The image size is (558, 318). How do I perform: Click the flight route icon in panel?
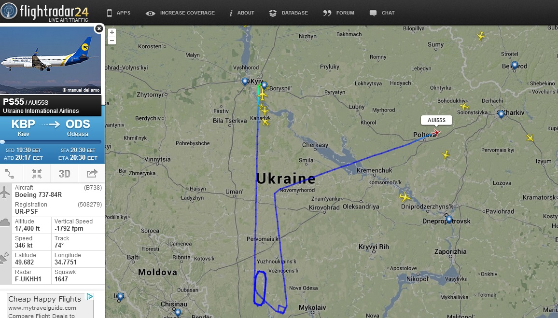(9, 174)
